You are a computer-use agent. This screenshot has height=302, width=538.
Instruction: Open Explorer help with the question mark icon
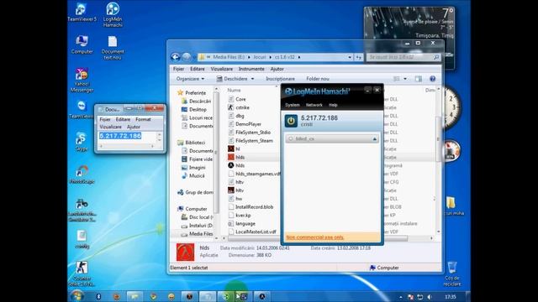pos(433,79)
